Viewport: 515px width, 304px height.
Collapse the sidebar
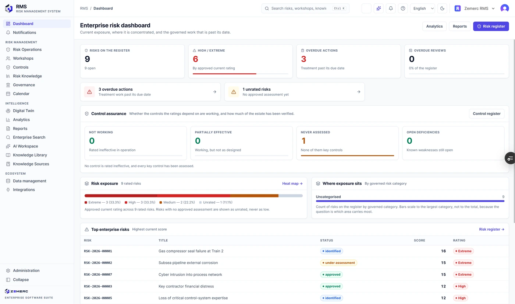coord(37,280)
